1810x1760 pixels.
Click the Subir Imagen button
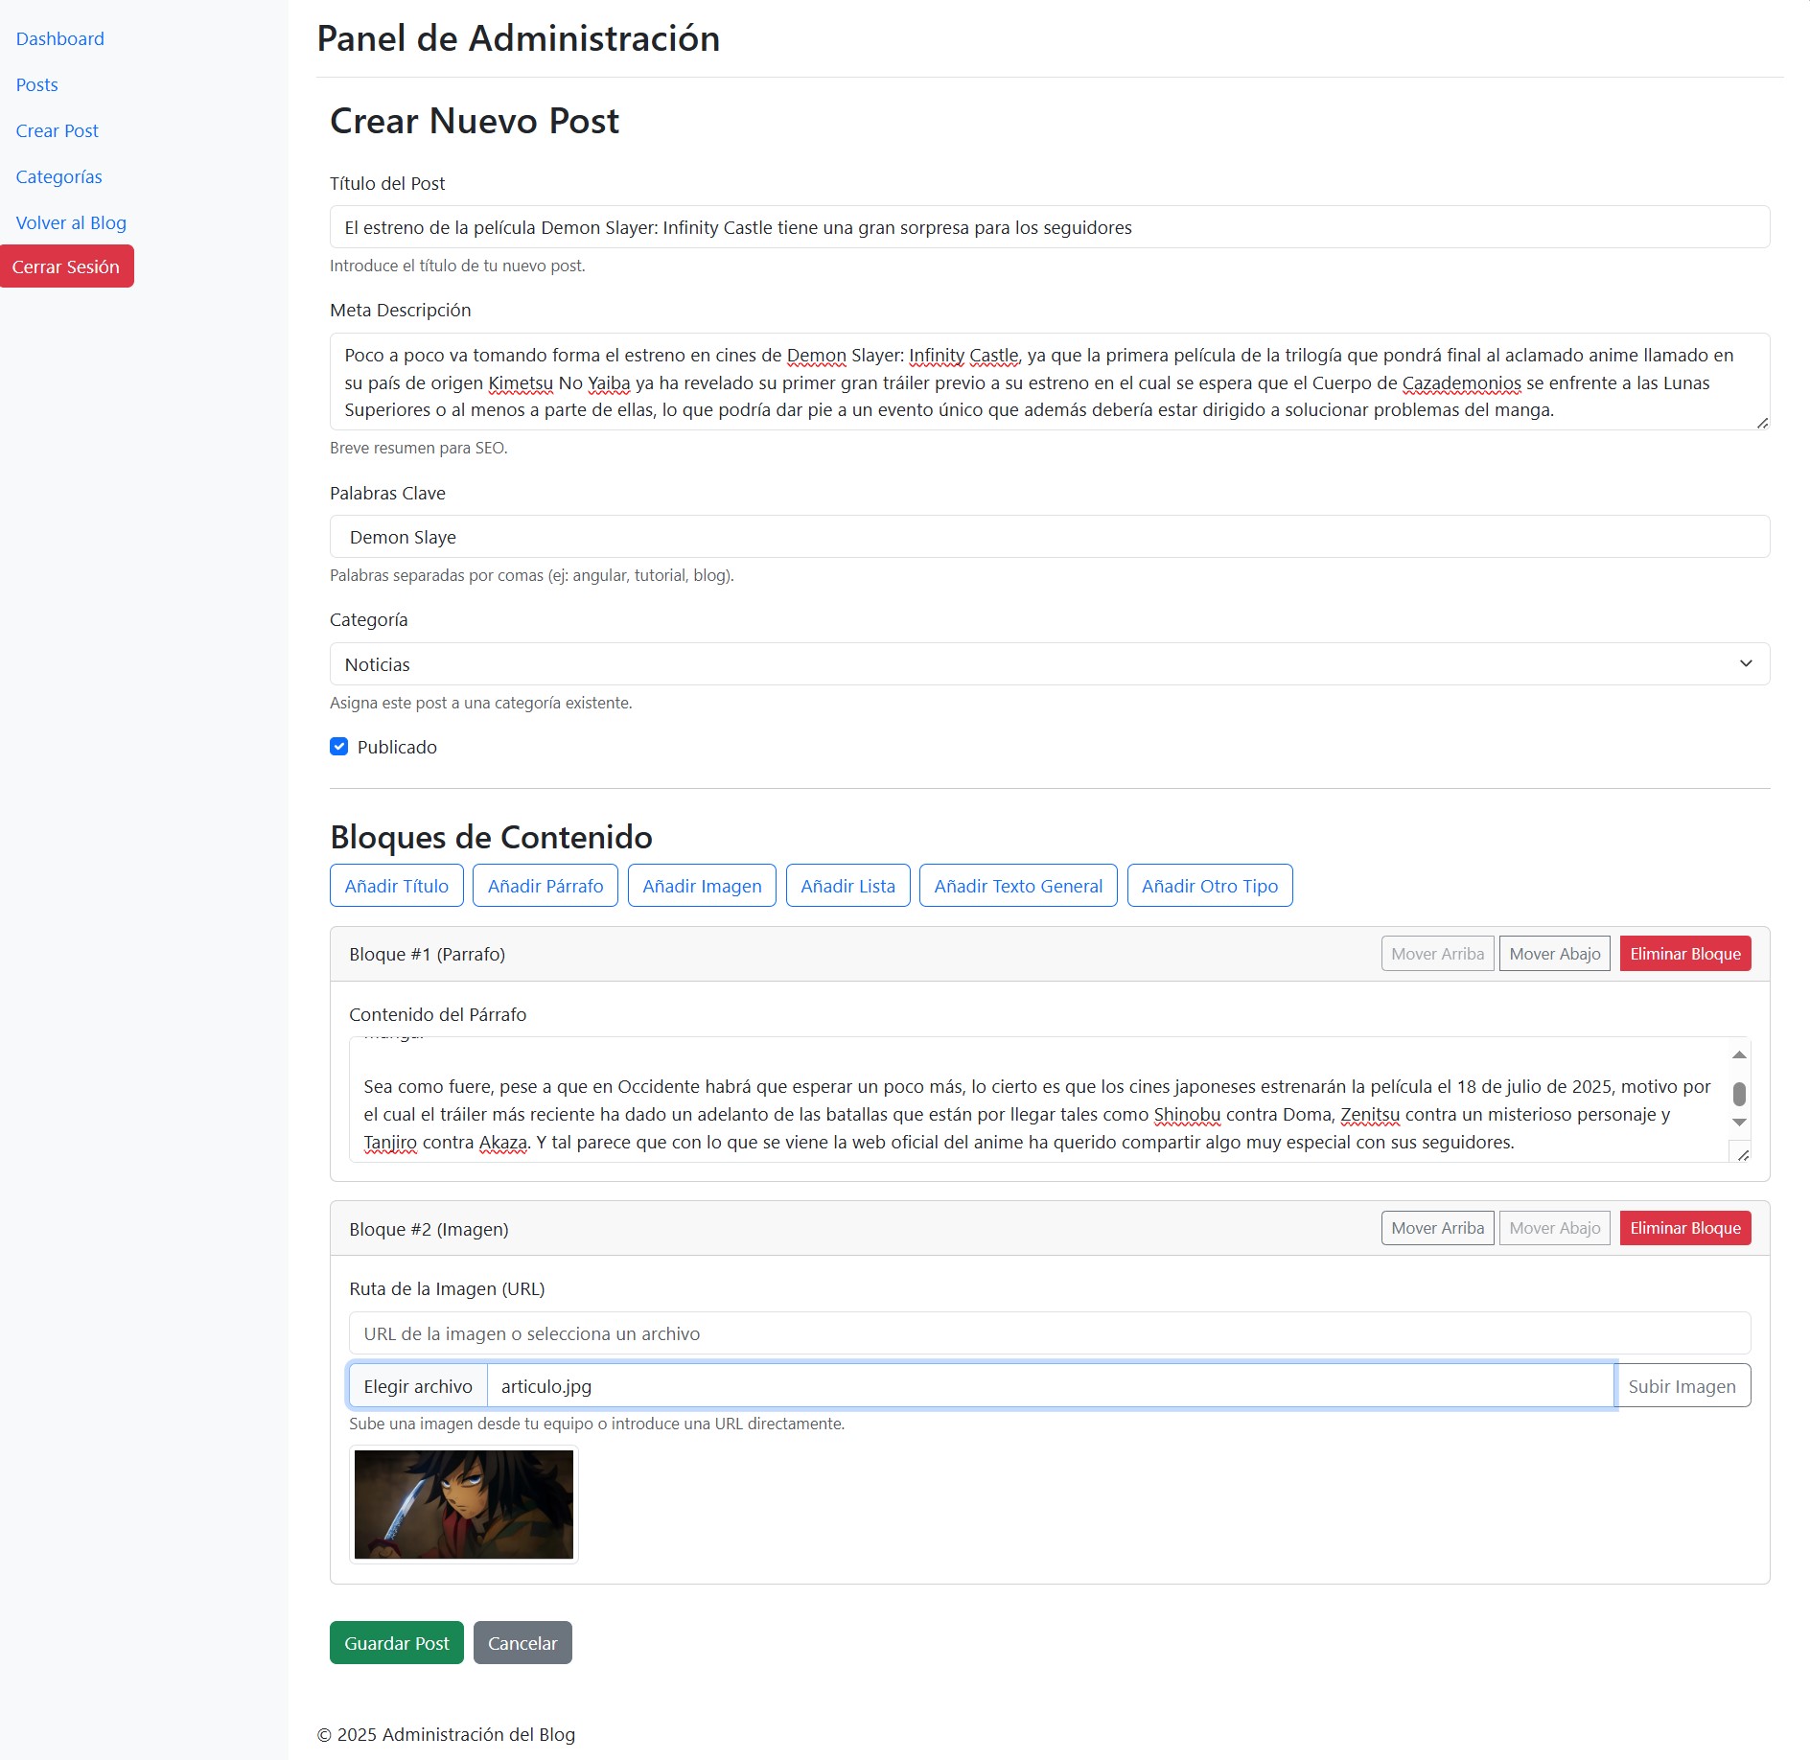coord(1682,1386)
